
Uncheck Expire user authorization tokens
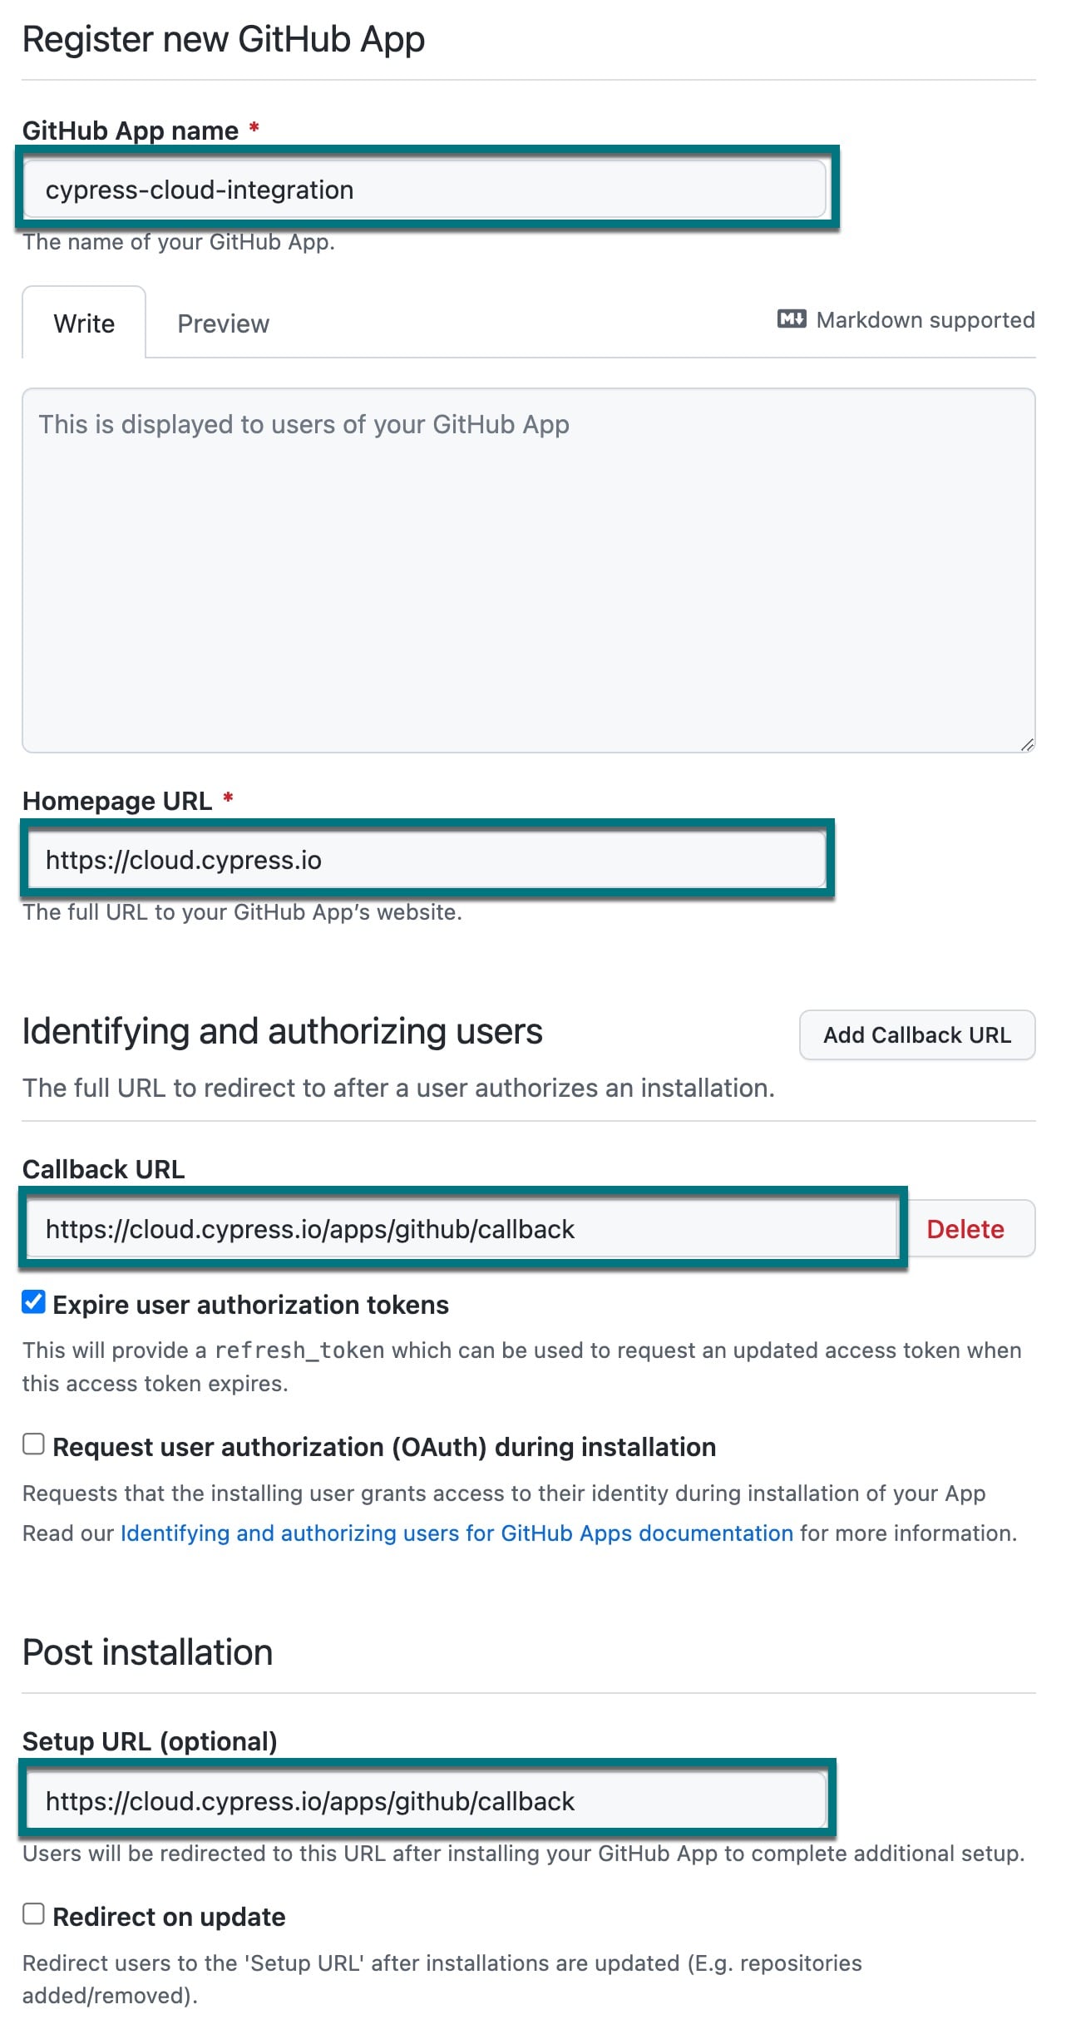click(x=32, y=1303)
